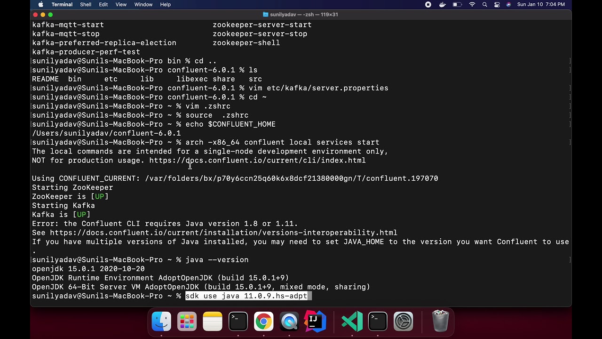Click 'libexec' in ls output

point(192,79)
